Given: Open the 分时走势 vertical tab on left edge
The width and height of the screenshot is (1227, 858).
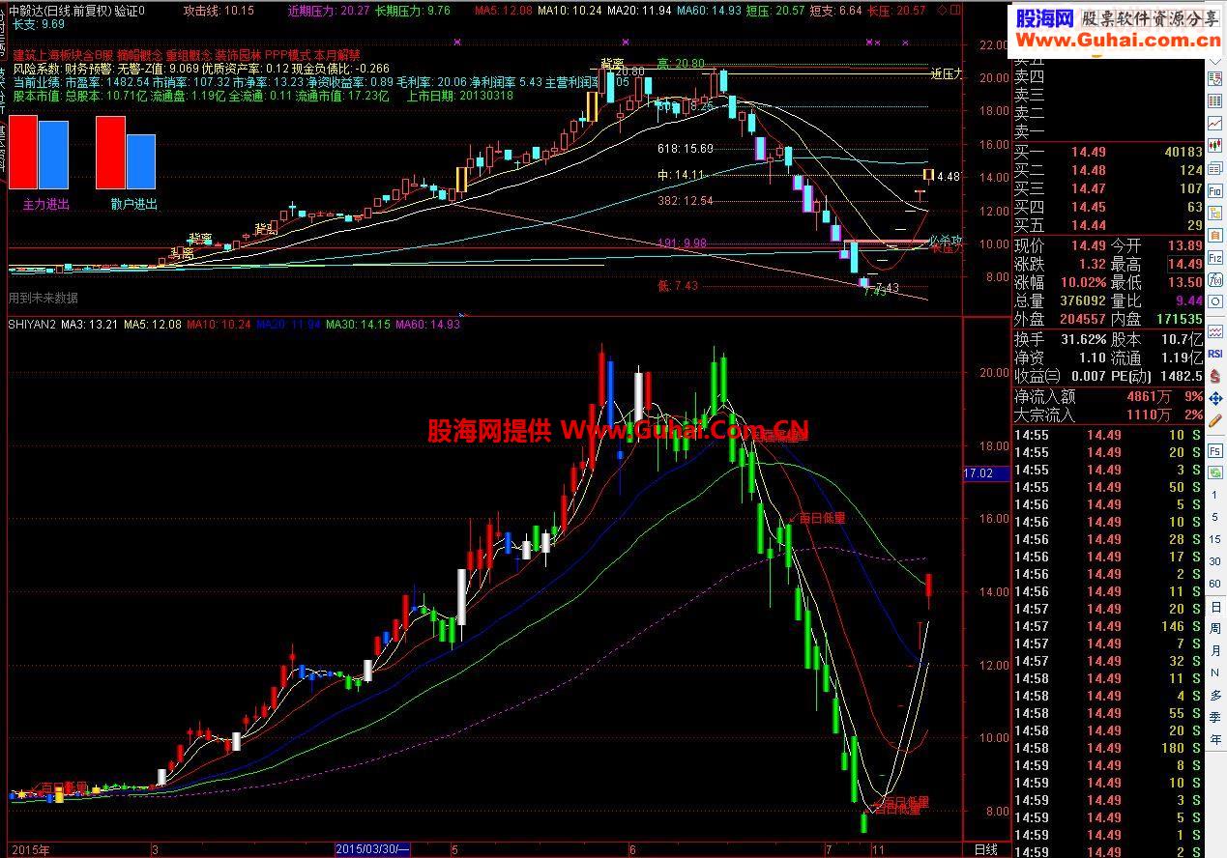Looking at the screenshot, I should click(3, 33).
